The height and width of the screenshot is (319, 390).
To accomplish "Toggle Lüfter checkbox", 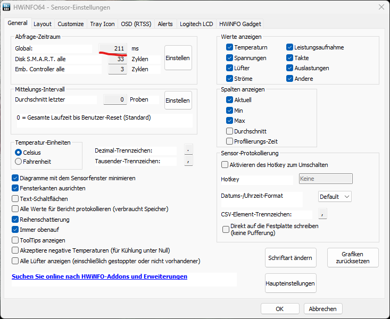I will (229, 68).
